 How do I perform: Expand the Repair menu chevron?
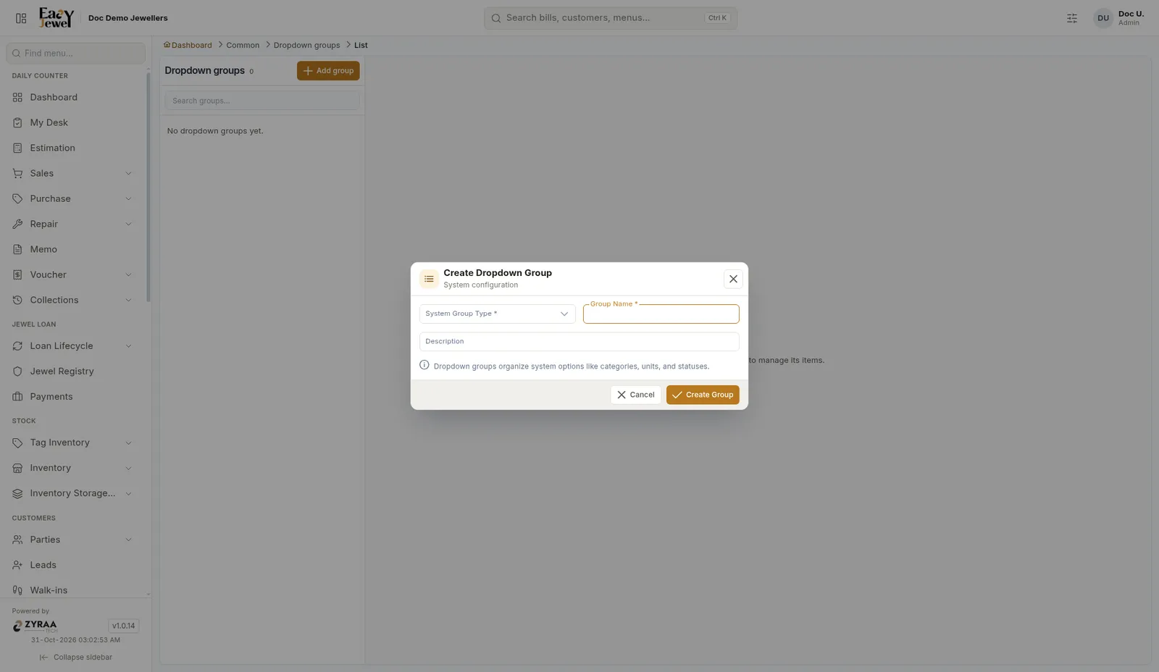click(128, 224)
